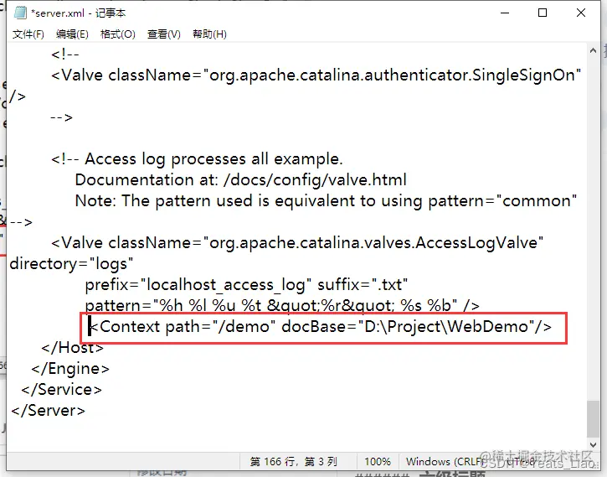Click the prefix="localhost_access_log" line

[246, 285]
